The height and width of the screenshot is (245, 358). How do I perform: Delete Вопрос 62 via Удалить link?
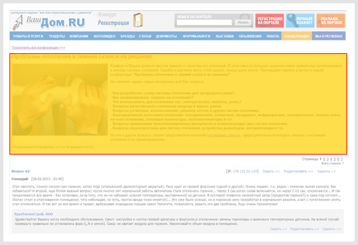click(326, 171)
